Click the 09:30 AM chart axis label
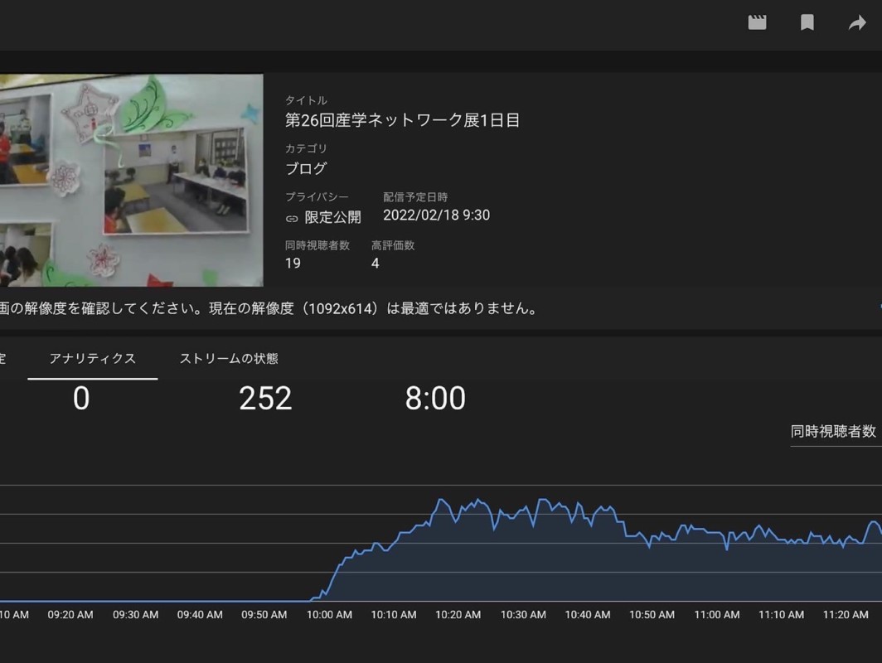This screenshot has width=882, height=663. pos(135,615)
